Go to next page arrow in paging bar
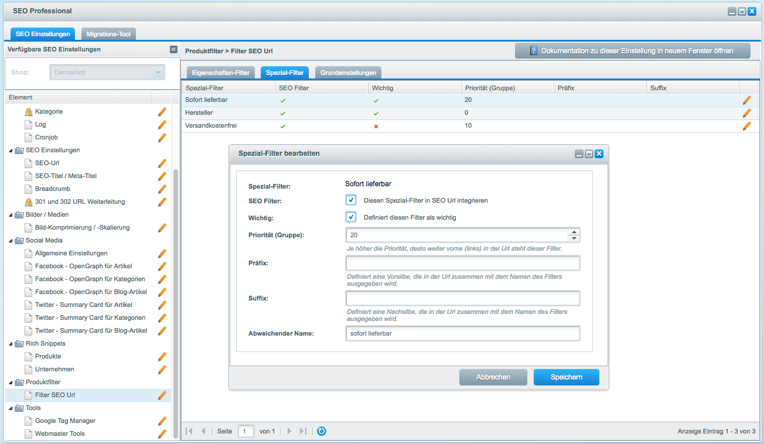This screenshot has width=764, height=444. [289, 431]
